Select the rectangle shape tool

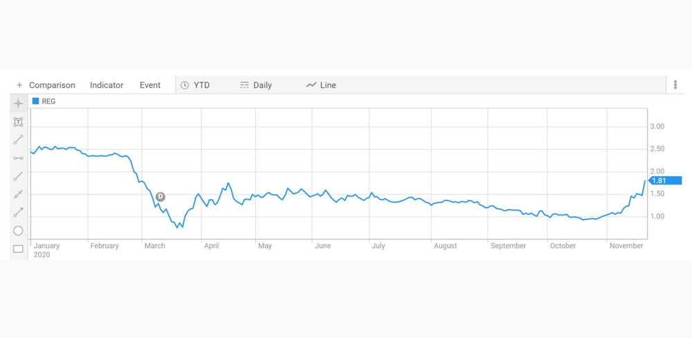18,249
